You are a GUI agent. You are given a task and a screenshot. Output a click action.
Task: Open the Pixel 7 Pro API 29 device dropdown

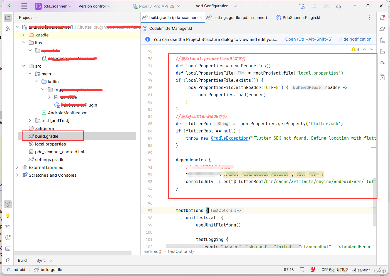157,6
